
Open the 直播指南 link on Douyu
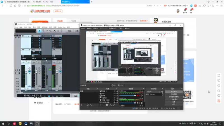tap(144, 21)
